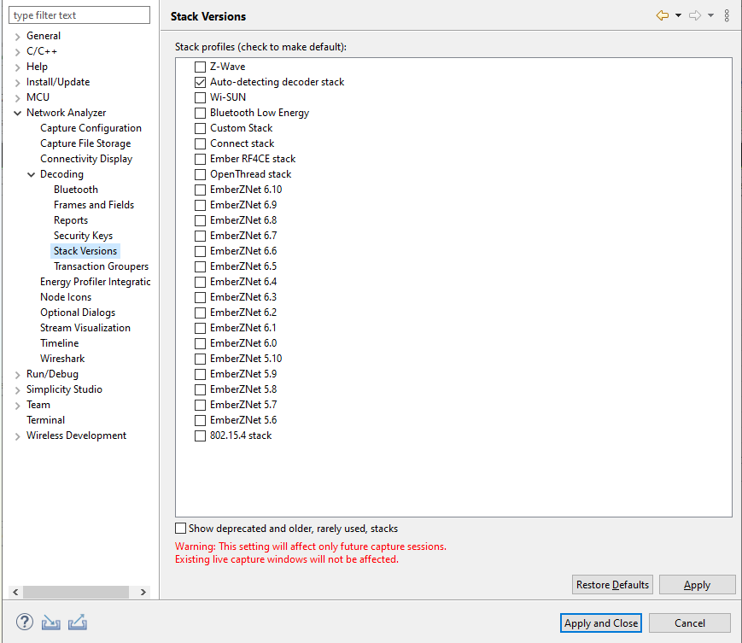Check the Z-Wave stack profile

[x=199, y=66]
